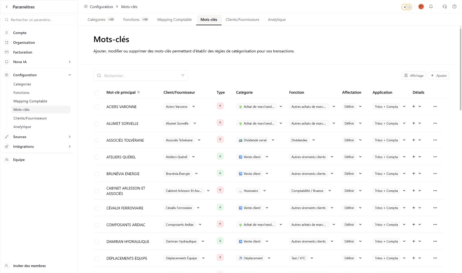Click the Ajouter button
Screen dimensions: 462x273
coord(439,76)
